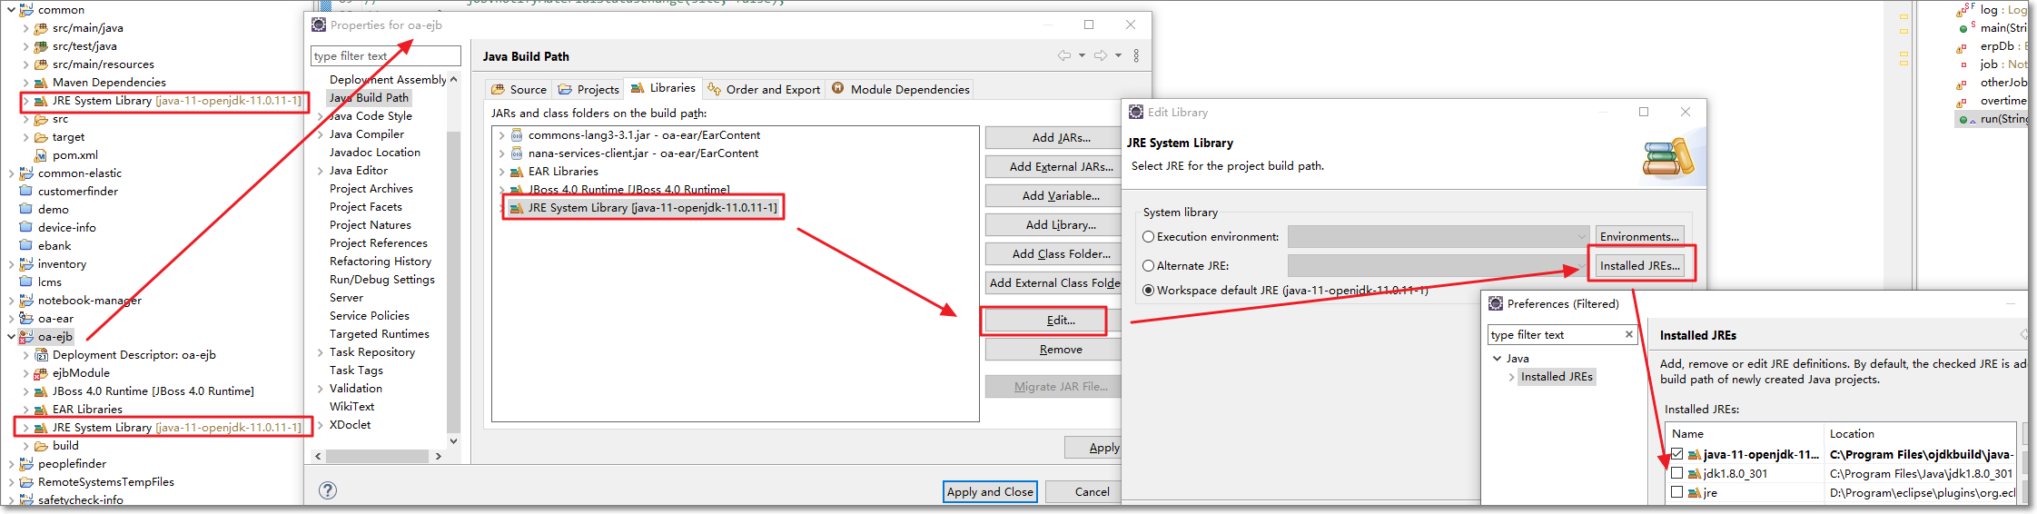The height and width of the screenshot is (514, 2037).
Task: Expand the Java Compiler tree node
Action: click(x=320, y=134)
